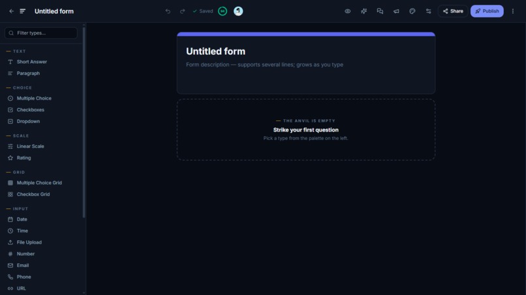Go back using the left arrow

tap(11, 11)
